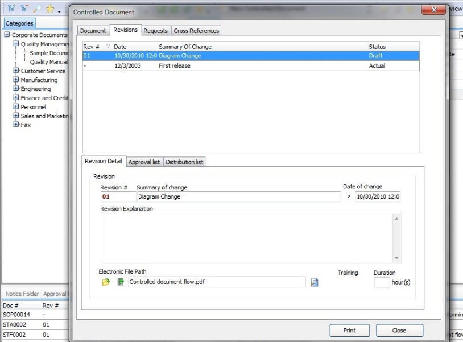Expand the Sales and Marketing tree node
The image size is (463, 342).
click(16, 116)
